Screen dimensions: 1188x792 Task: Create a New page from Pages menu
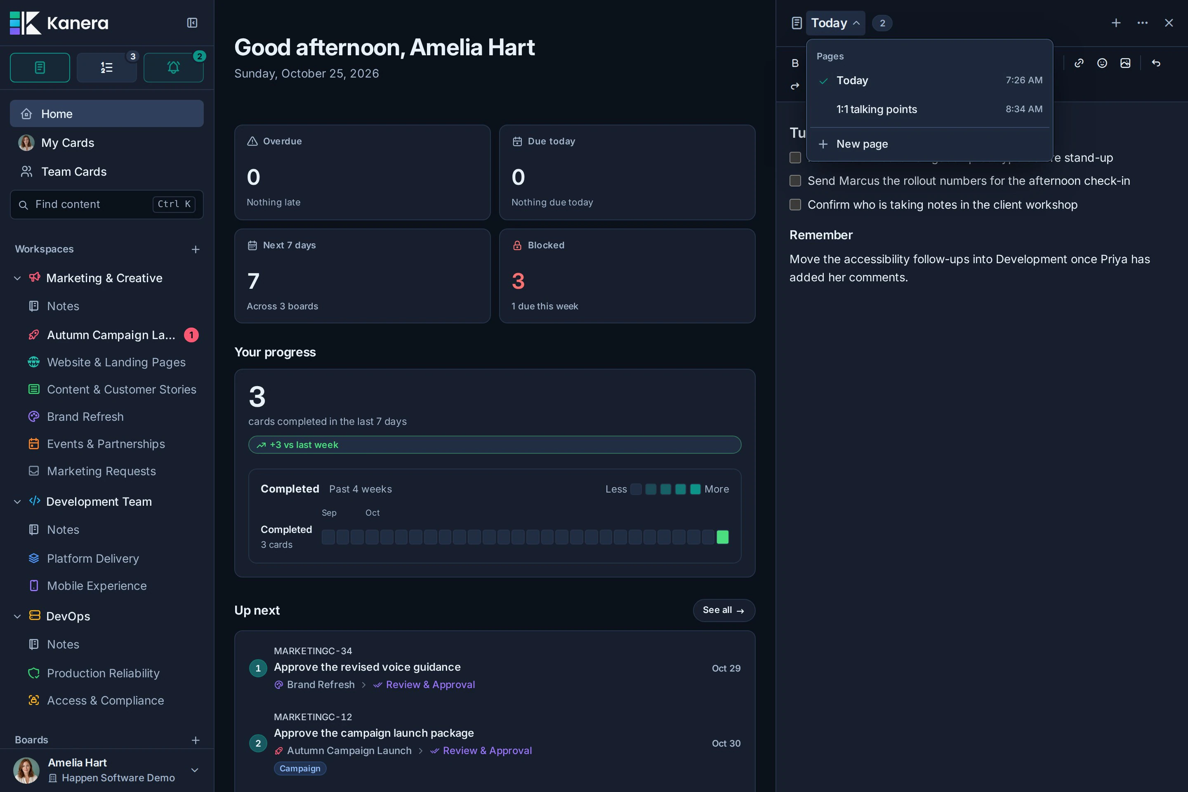pos(929,144)
